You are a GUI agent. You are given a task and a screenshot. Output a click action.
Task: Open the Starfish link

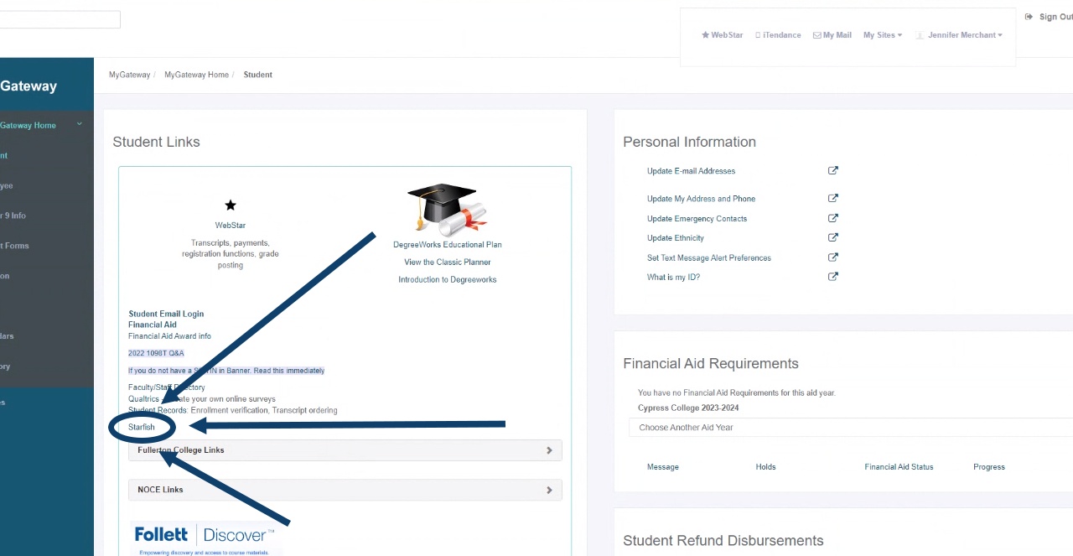(141, 426)
